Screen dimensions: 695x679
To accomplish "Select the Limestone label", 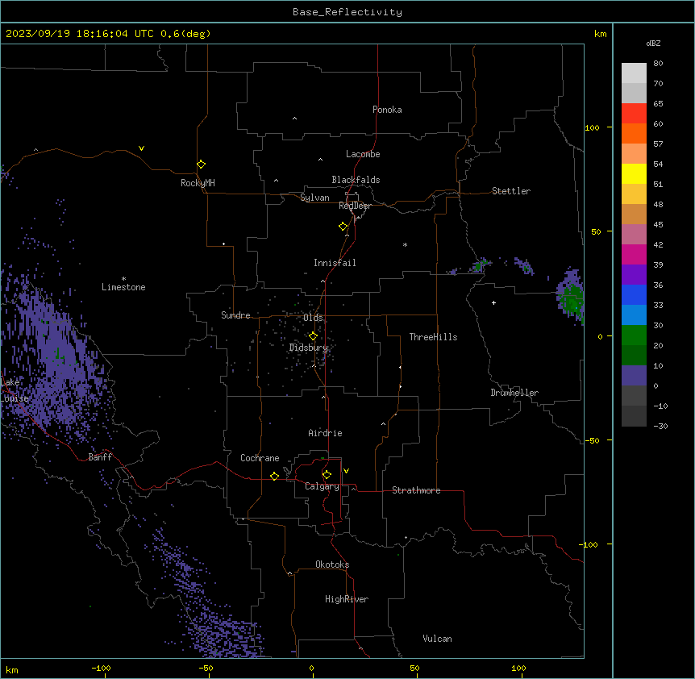I will coord(123,287).
